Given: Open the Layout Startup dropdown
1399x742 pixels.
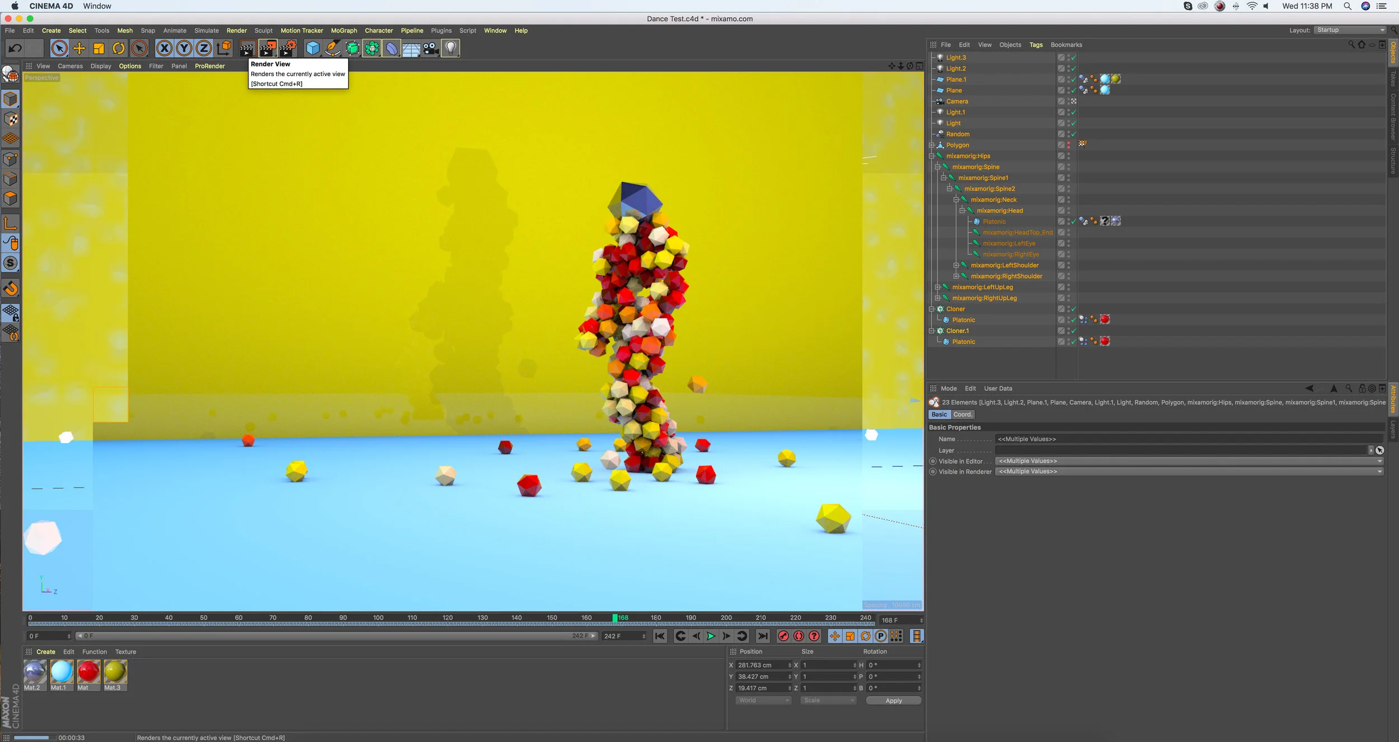Looking at the screenshot, I should [x=1350, y=30].
